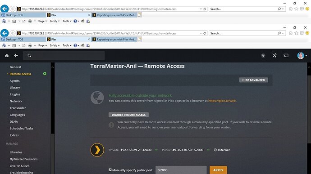Viewport: 311px width, 174px height.
Task: Click feeds icon in lower command bar
Action: [14, 45]
